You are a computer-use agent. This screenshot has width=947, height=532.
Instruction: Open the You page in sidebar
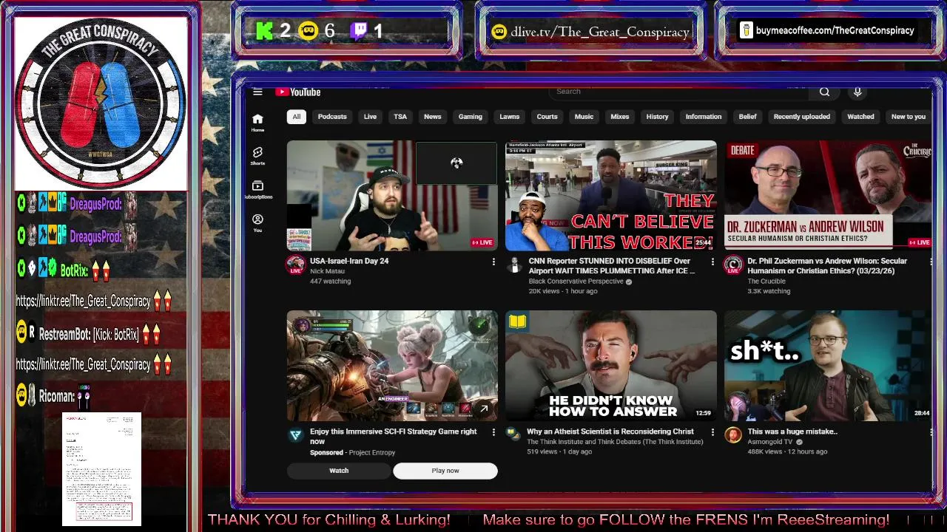tap(257, 223)
